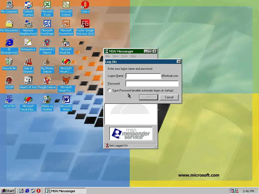Focus the Password text field
The image size is (259, 194).
(152, 84)
